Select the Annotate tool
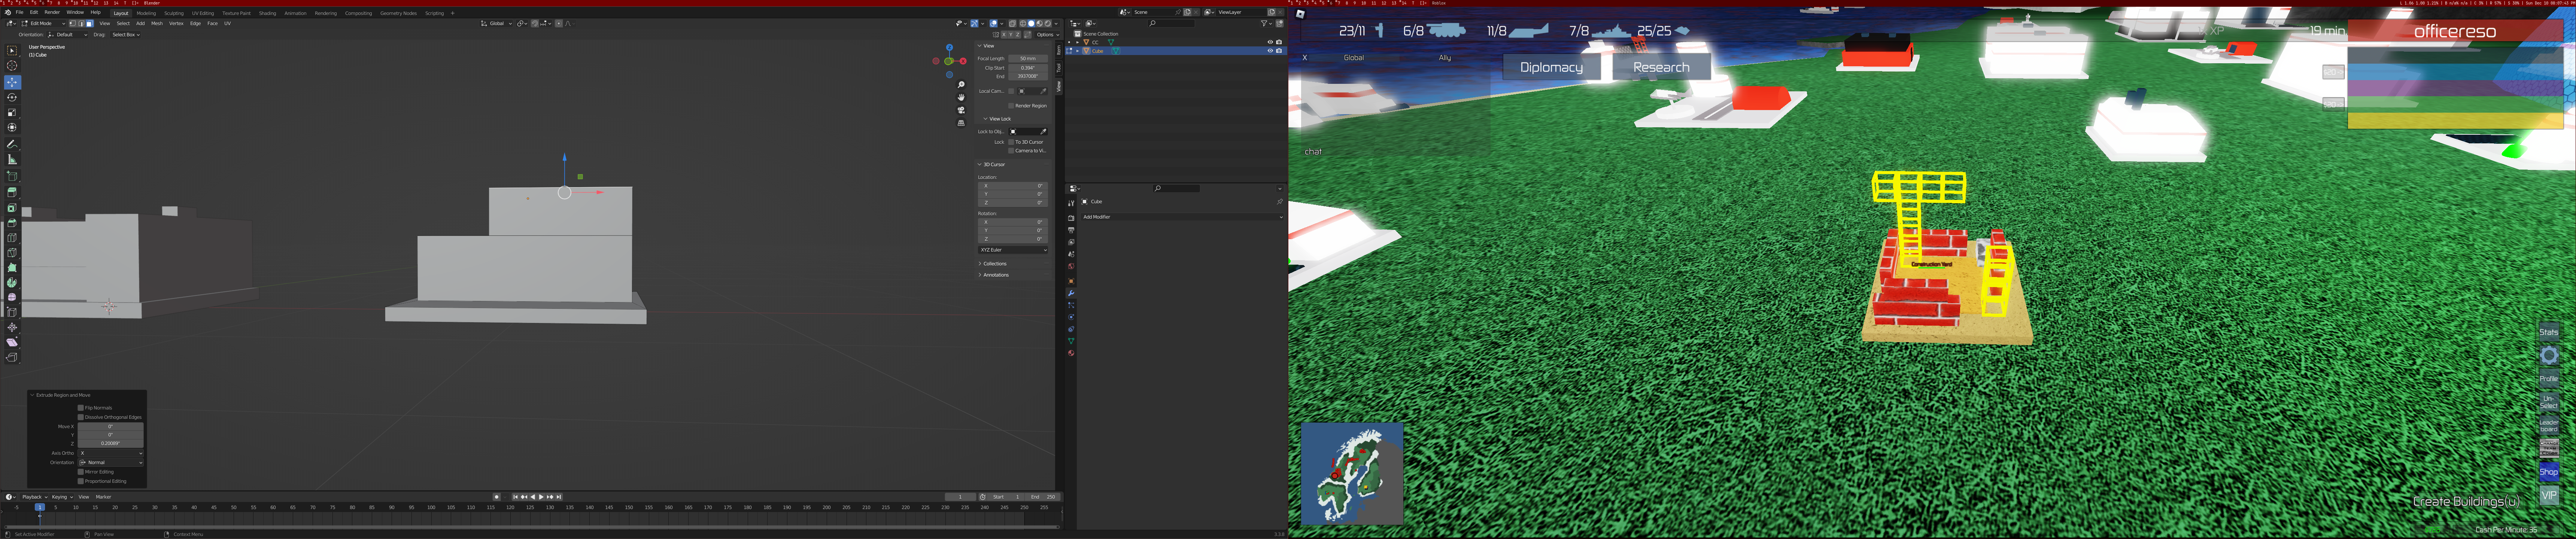The height and width of the screenshot is (539, 2576). coord(12,144)
